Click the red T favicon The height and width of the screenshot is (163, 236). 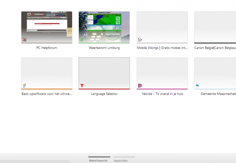click(82, 86)
